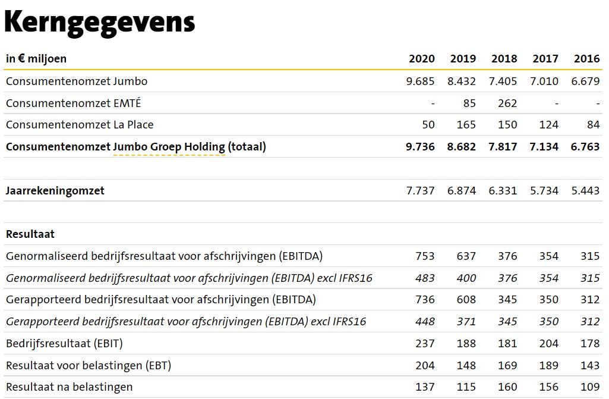Click EBT 2019 value 148
This screenshot has width=609, height=399.
pos(466,366)
